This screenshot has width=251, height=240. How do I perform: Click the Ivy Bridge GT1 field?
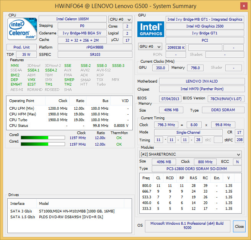point(205,33)
